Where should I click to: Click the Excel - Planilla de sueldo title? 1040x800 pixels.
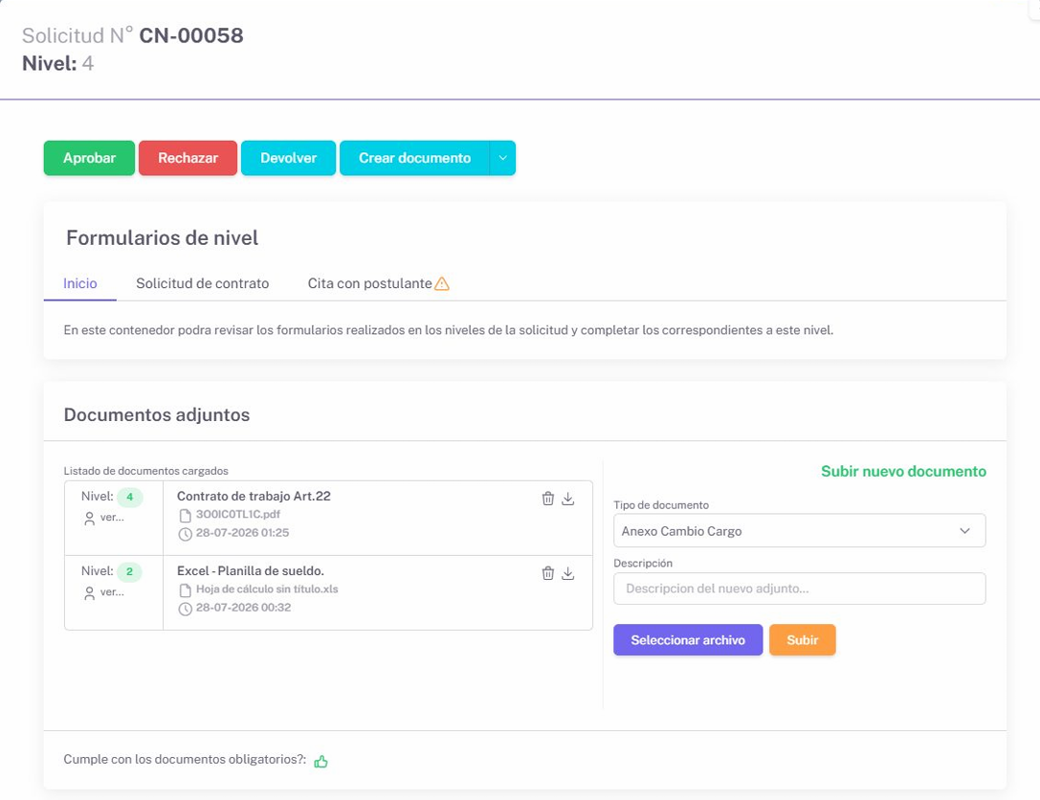tap(250, 571)
